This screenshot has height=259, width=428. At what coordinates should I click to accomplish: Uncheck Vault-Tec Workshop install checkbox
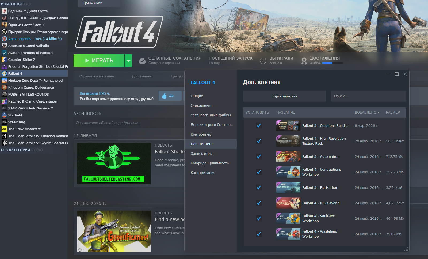pyautogui.click(x=259, y=218)
